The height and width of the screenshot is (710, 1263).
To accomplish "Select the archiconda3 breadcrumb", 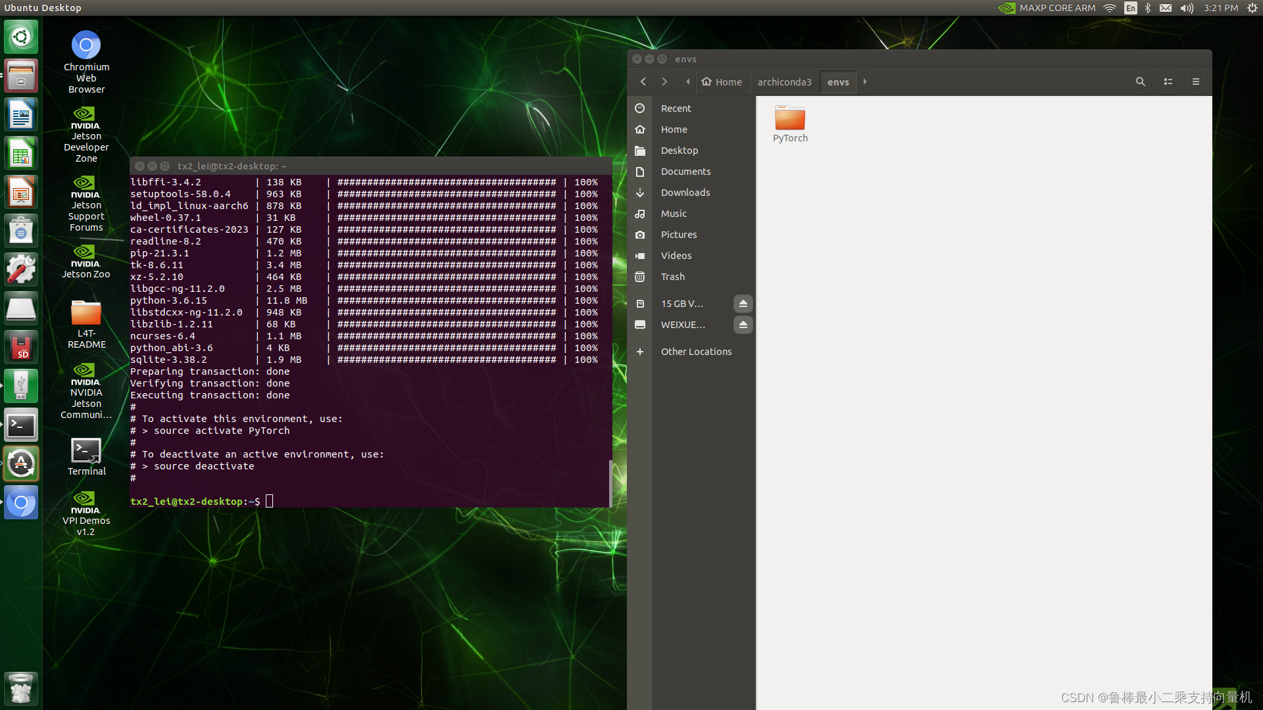I will point(784,82).
